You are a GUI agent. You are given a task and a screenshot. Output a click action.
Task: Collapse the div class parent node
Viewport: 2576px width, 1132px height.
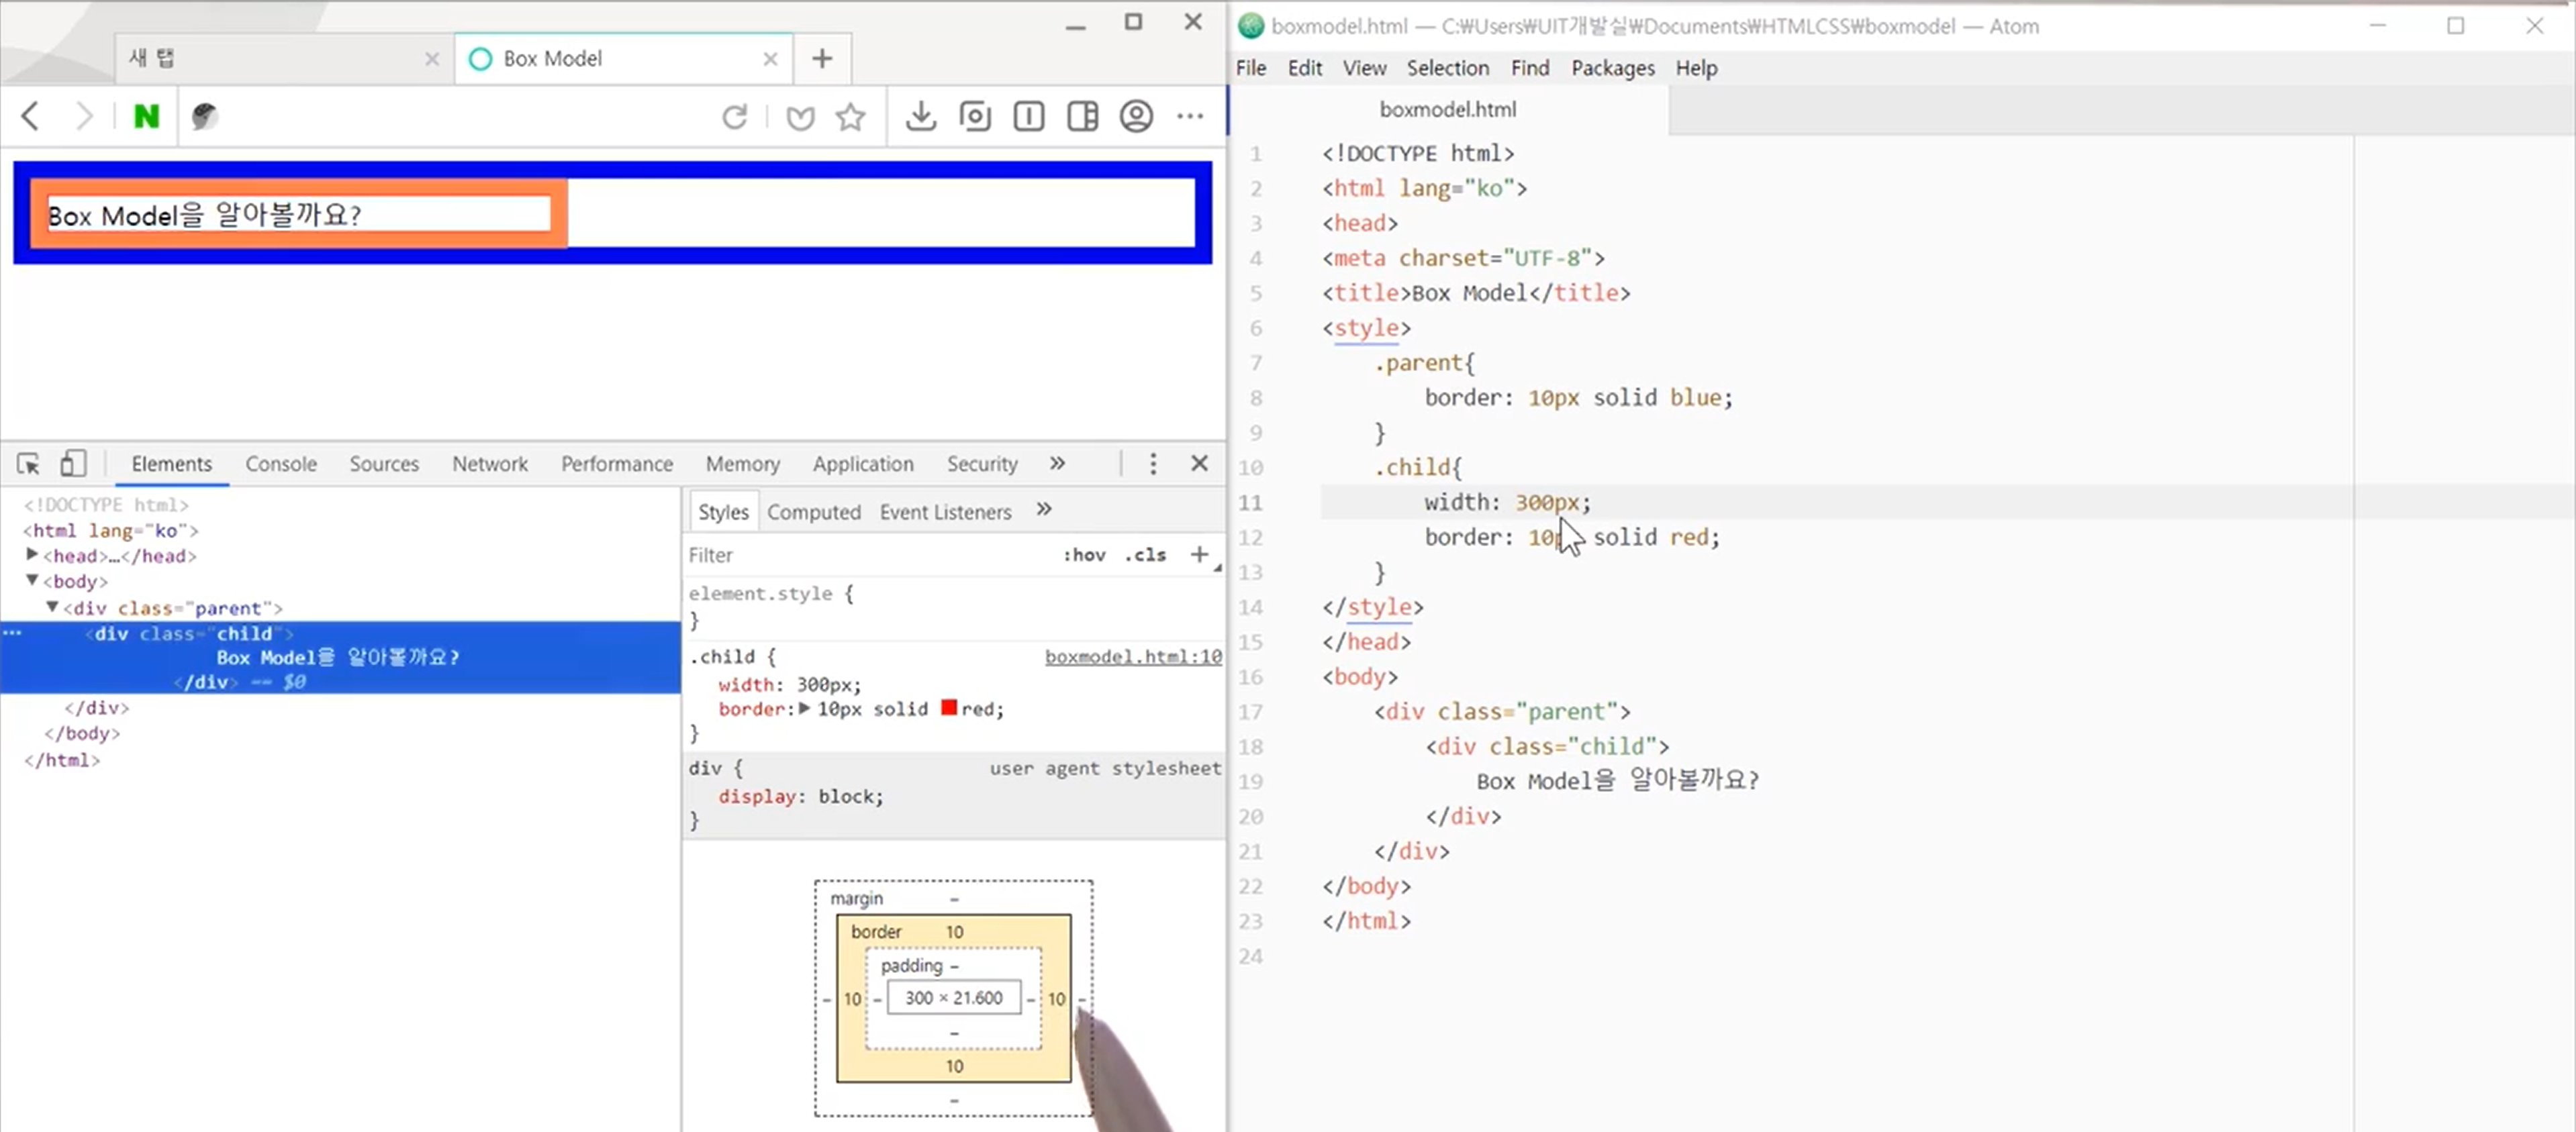point(52,607)
